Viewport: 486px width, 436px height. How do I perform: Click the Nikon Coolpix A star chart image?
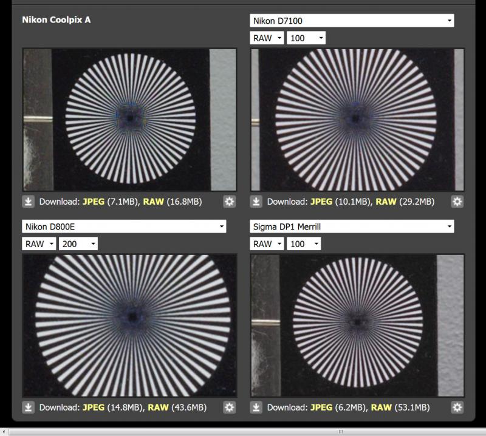[x=129, y=120]
